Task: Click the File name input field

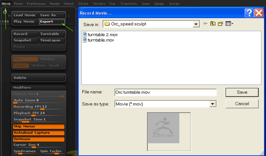Action: click(x=166, y=92)
